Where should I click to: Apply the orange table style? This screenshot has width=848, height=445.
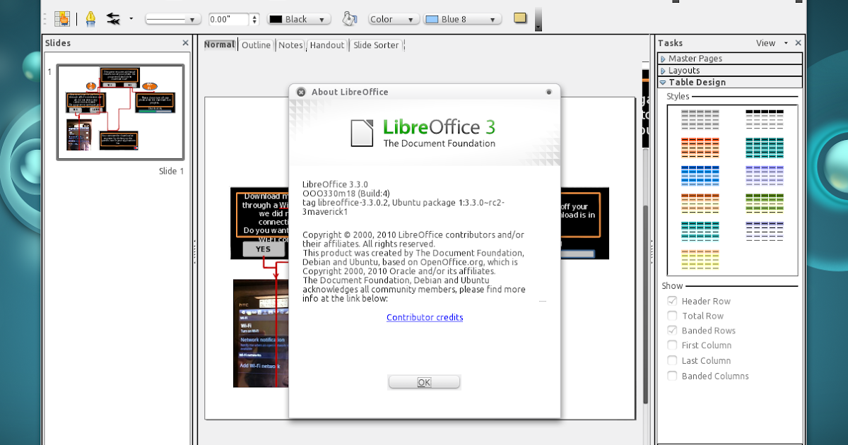click(x=700, y=148)
